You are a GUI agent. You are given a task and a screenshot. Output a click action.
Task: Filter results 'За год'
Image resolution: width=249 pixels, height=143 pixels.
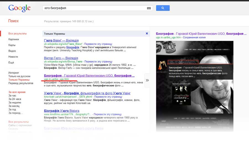pos(12,109)
